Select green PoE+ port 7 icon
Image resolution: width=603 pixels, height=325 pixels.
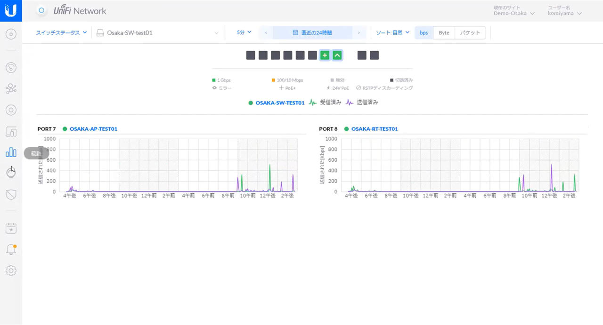(x=325, y=55)
